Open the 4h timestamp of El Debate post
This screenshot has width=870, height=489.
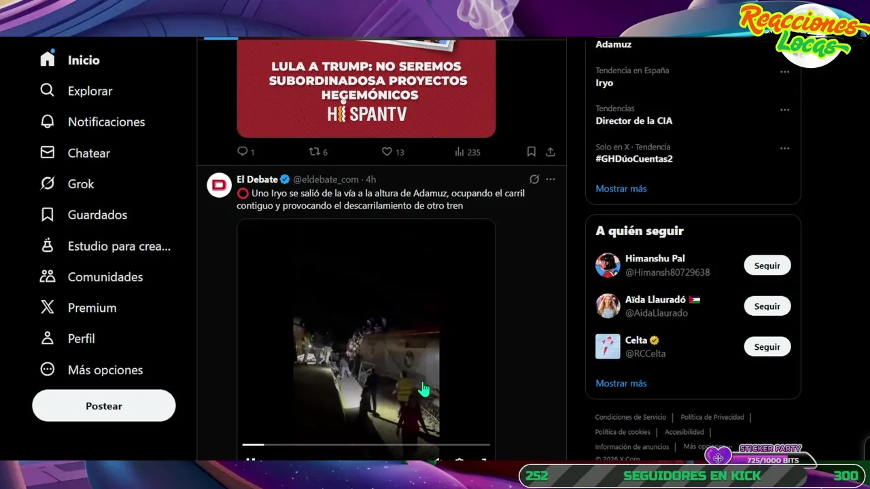coord(370,179)
